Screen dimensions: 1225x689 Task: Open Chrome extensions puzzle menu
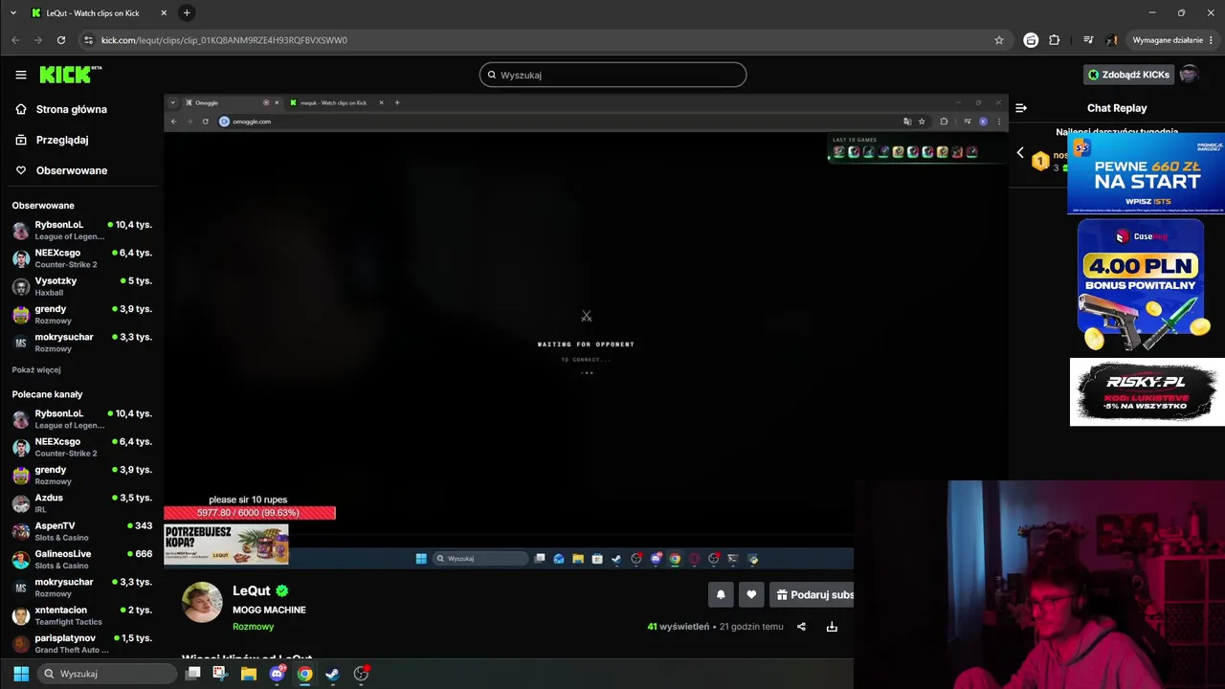click(1055, 40)
